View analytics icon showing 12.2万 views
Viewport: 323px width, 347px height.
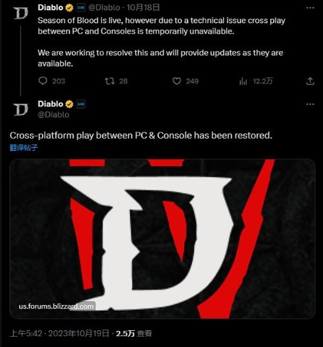pyautogui.click(x=243, y=81)
